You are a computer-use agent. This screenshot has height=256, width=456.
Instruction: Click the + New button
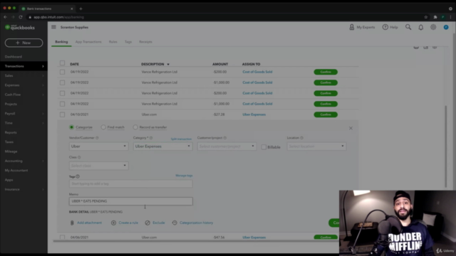pyautogui.click(x=24, y=43)
